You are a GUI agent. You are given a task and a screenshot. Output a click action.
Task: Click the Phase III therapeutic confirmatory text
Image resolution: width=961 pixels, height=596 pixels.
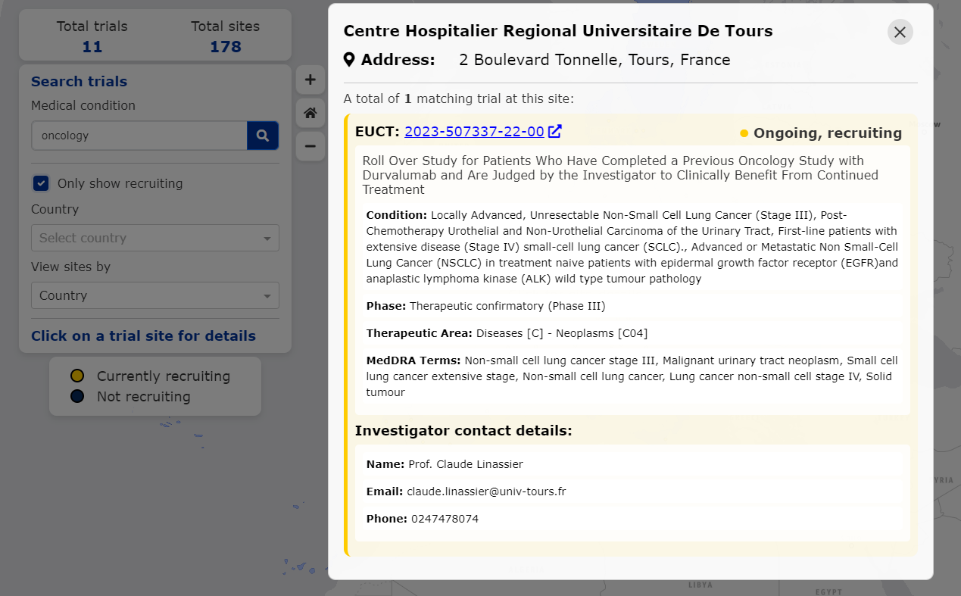point(507,306)
